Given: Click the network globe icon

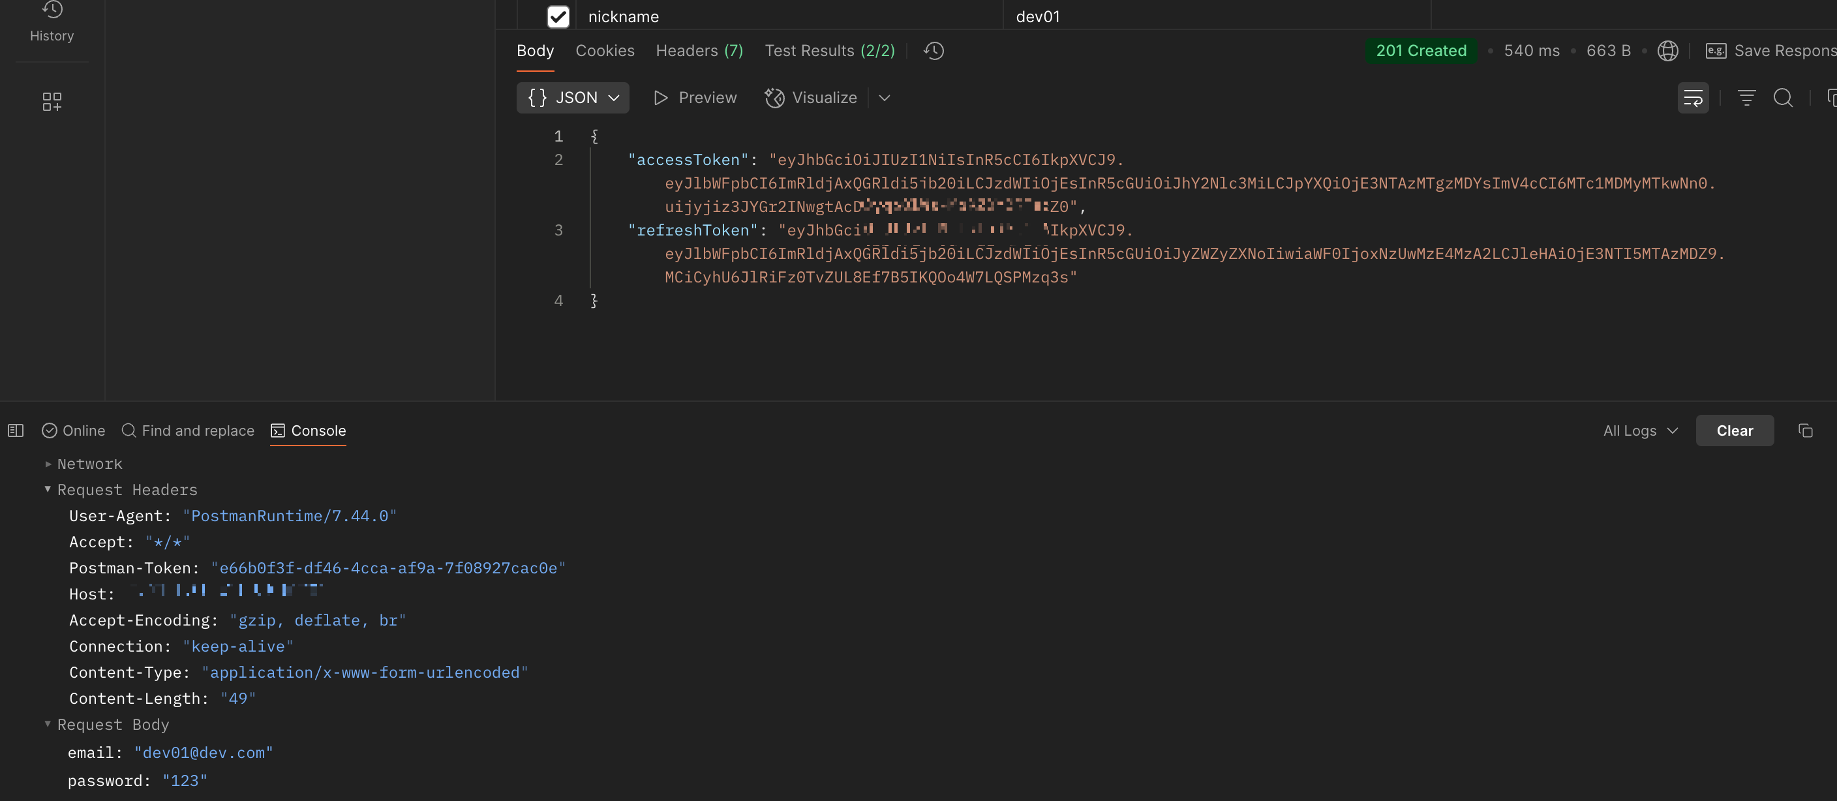Looking at the screenshot, I should [x=1667, y=51].
